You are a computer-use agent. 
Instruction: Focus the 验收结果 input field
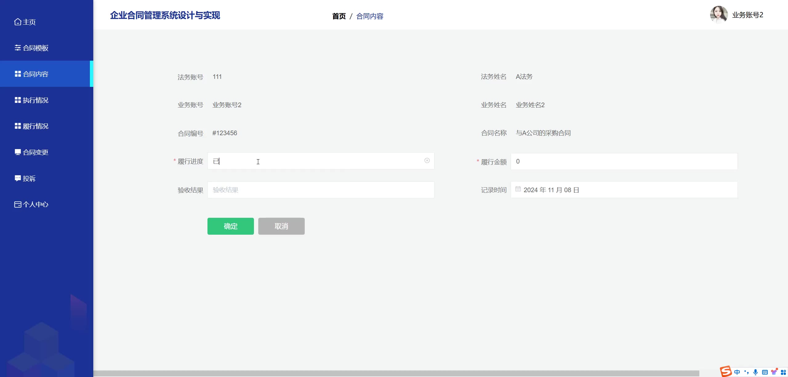[x=321, y=190]
